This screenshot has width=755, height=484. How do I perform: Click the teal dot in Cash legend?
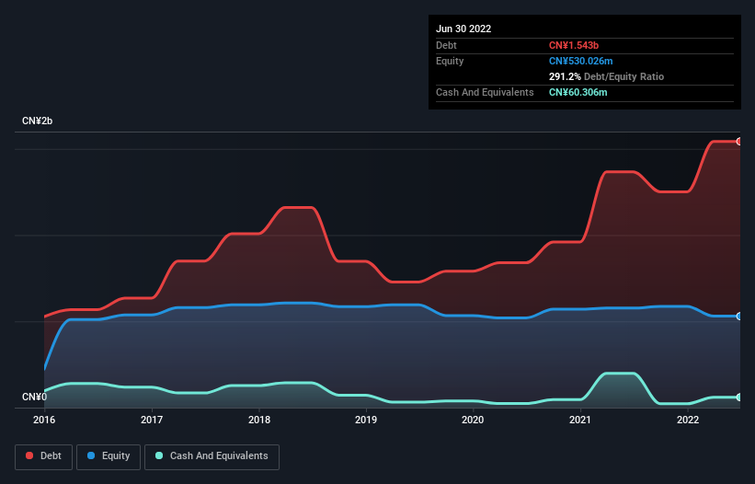tap(159, 455)
